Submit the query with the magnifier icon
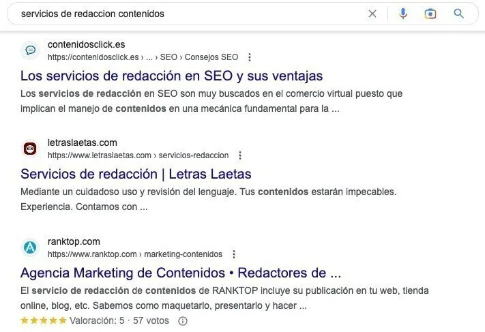Image resolution: width=485 pixels, height=332 pixels. tap(458, 14)
